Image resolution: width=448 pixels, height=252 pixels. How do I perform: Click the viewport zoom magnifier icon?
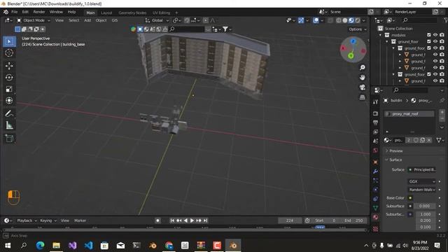[x=363, y=67]
